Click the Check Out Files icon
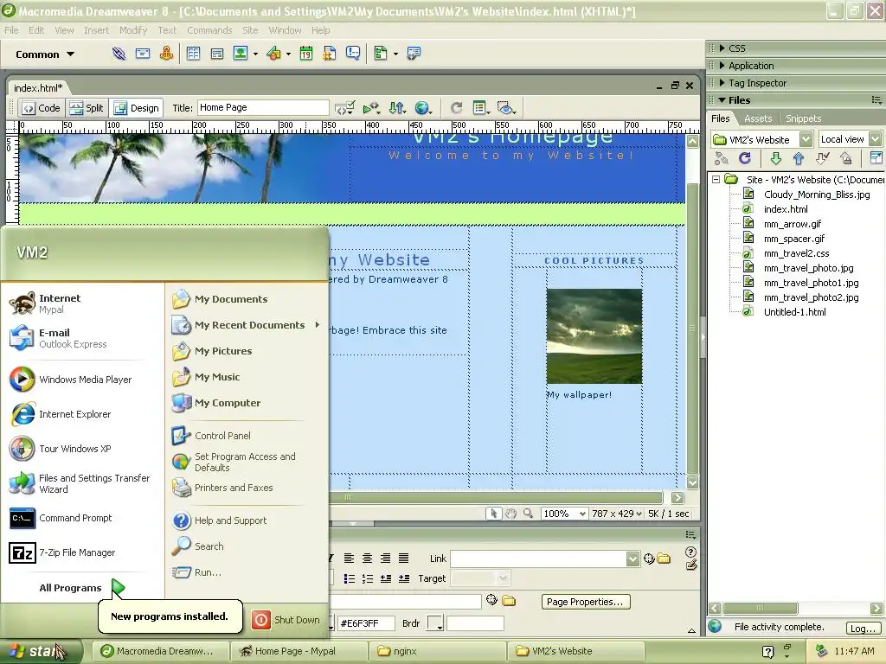Viewport: 886px width, 664px height. [823, 159]
